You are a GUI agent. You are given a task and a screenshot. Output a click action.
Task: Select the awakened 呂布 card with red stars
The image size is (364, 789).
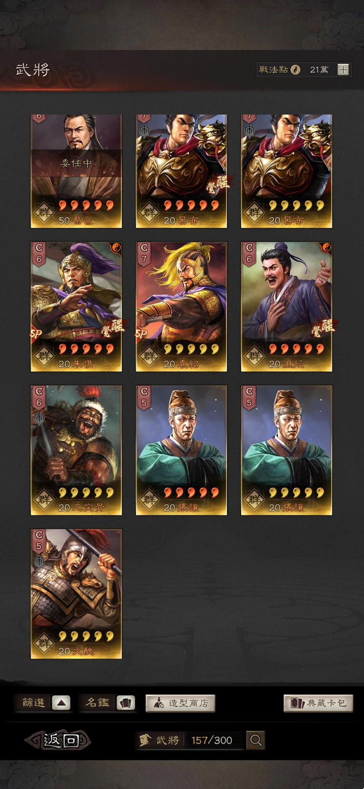click(x=182, y=171)
